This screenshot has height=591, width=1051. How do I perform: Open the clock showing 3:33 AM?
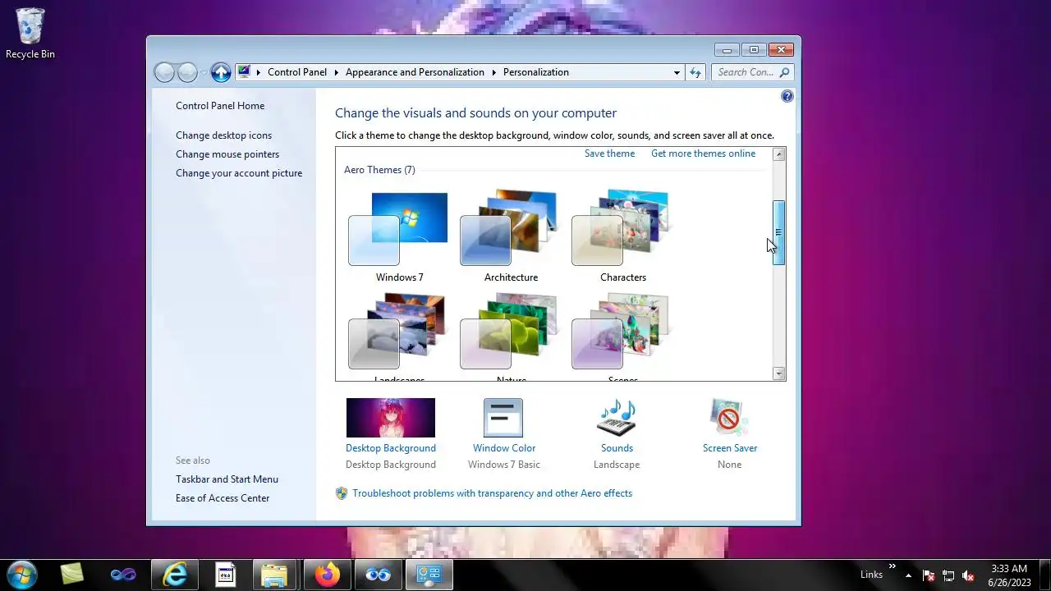[x=1008, y=575]
